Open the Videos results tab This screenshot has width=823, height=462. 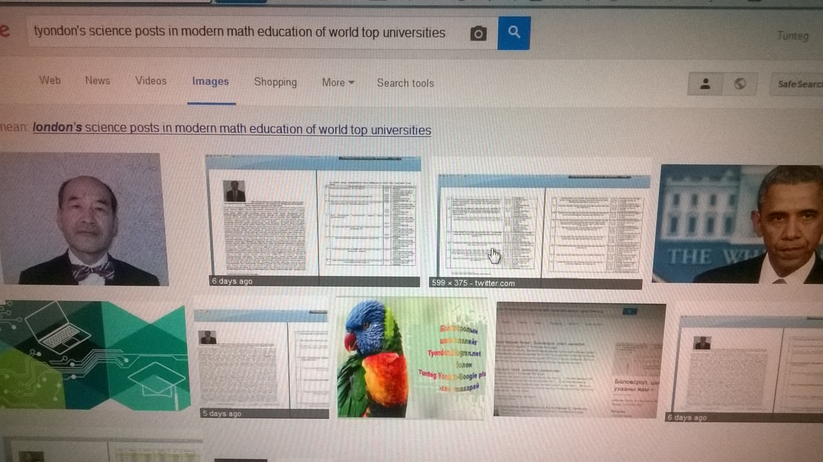coord(150,80)
